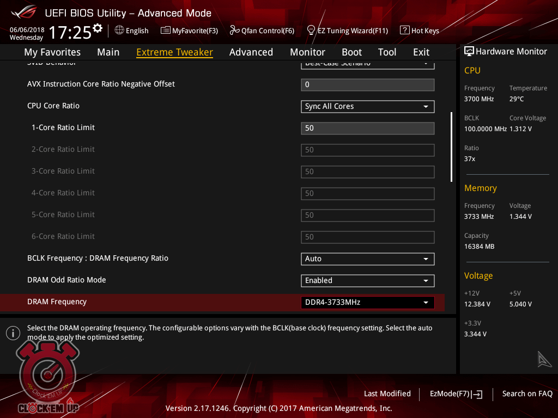The width and height of the screenshot is (558, 418).
Task: Open the DRAM Frequency dropdown
Action: coord(367,303)
